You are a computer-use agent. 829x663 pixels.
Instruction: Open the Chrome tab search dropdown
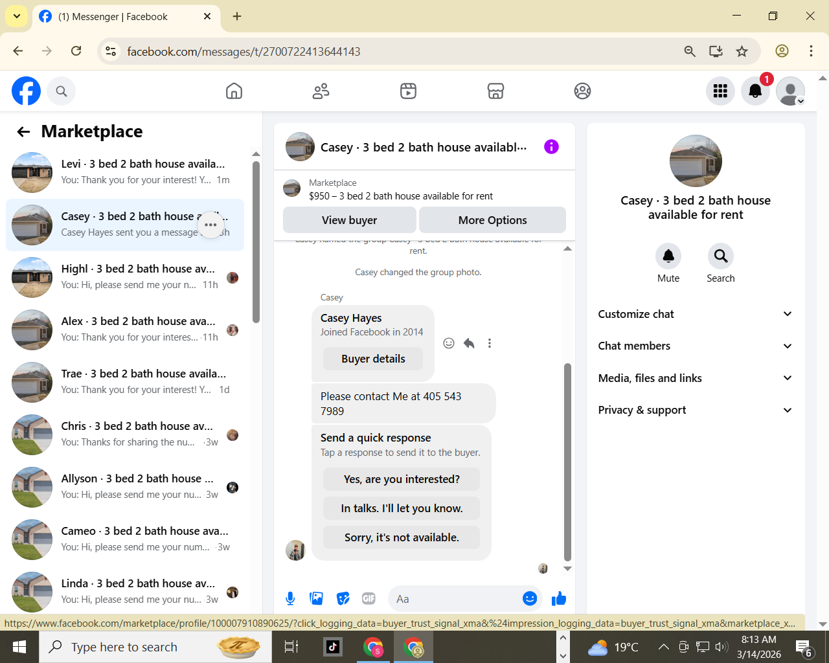click(x=16, y=16)
